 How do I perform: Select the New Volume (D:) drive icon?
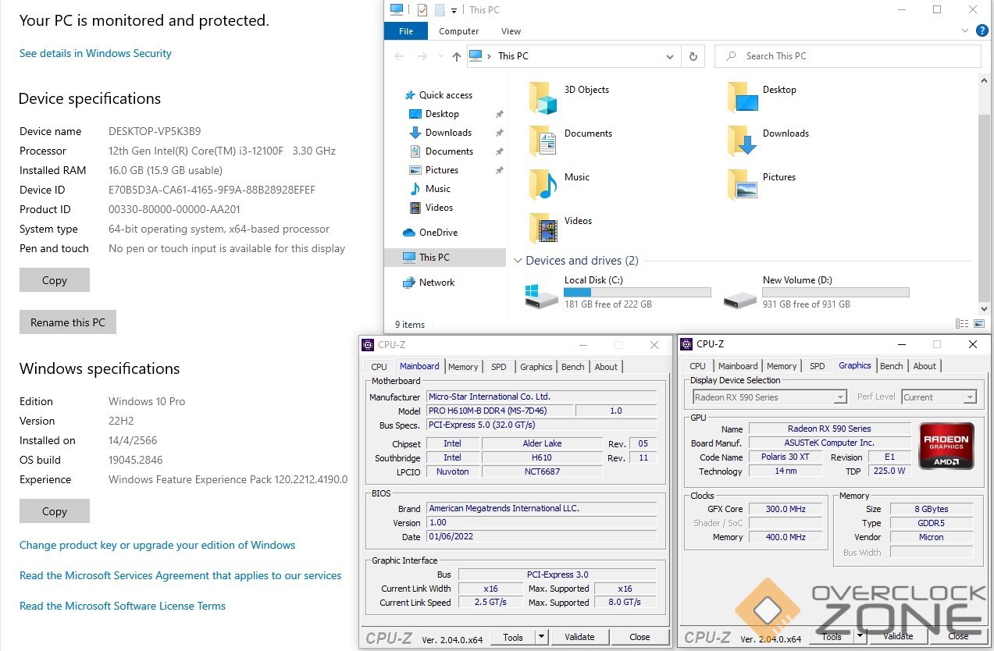(739, 295)
